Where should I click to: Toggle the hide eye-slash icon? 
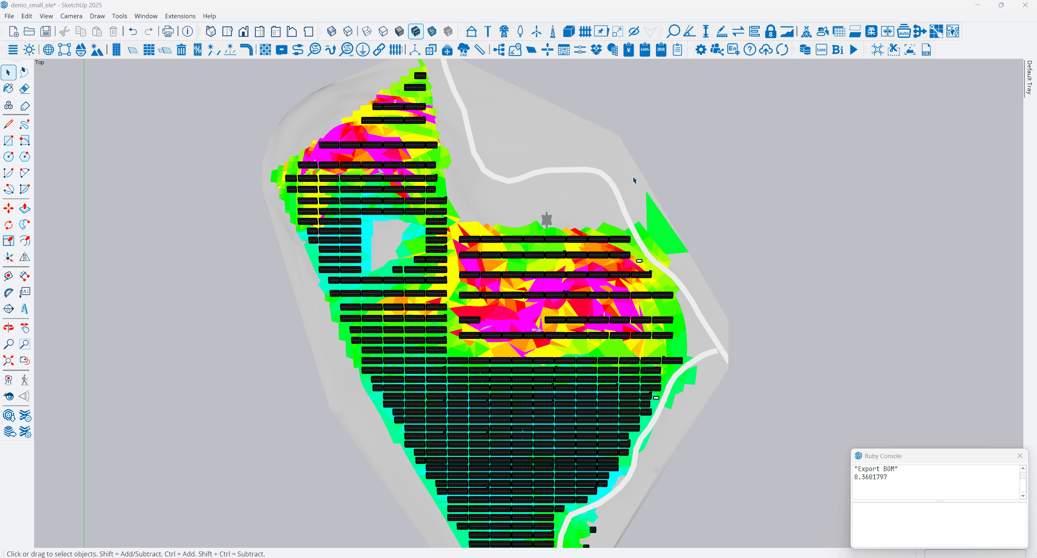coord(634,31)
